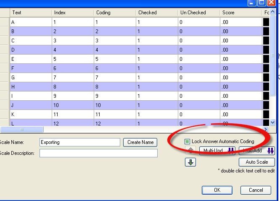Select Score cell in row B
The width and height of the screenshot is (280, 201).
[241, 31]
